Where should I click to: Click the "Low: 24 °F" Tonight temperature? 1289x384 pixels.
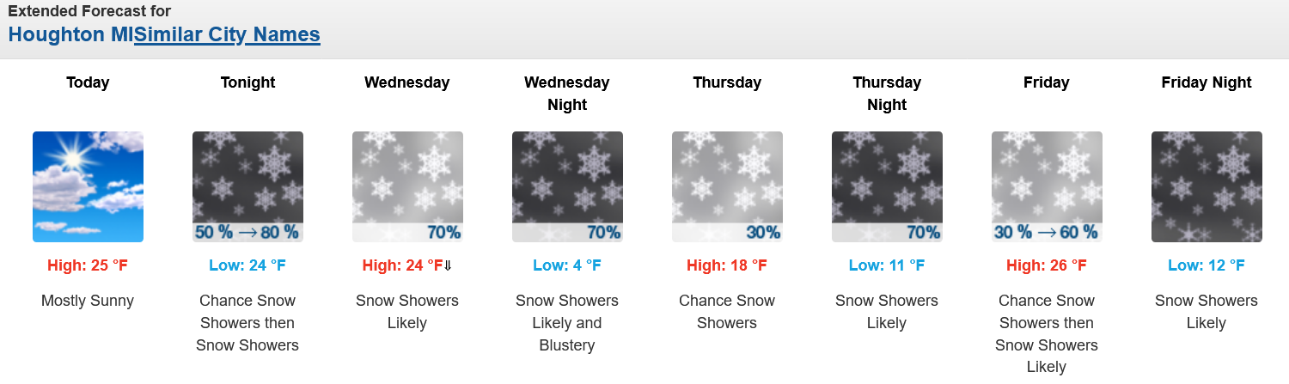pyautogui.click(x=247, y=266)
